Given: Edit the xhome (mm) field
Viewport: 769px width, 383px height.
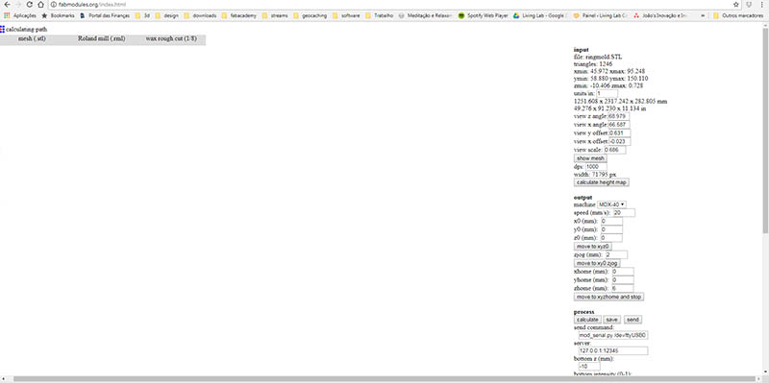Looking at the screenshot, I should (622, 272).
